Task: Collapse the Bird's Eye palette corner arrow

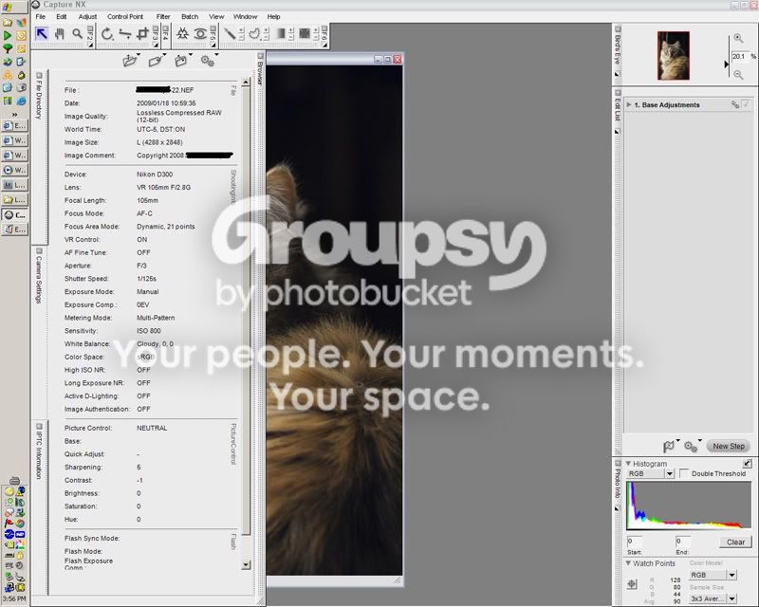Action: (618, 74)
